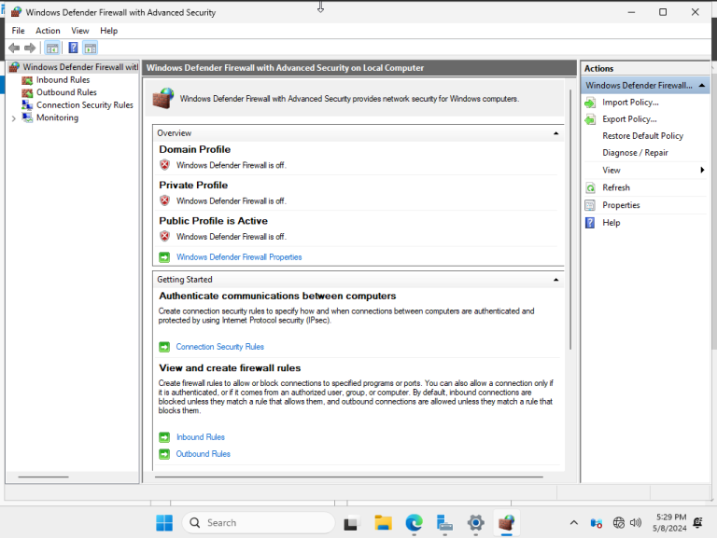Click the Back arrow toolbar icon
The height and width of the screenshot is (538, 717).
tap(14, 48)
